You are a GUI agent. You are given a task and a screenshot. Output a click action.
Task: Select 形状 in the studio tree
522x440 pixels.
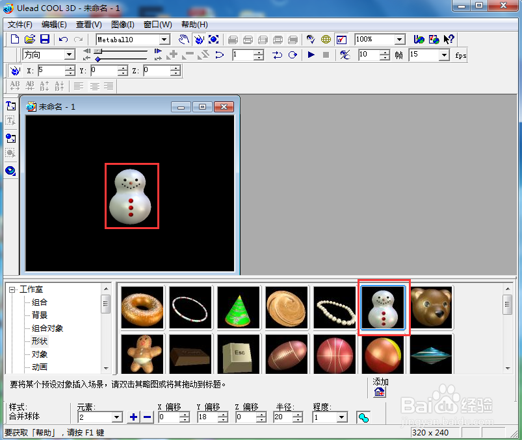click(40, 341)
